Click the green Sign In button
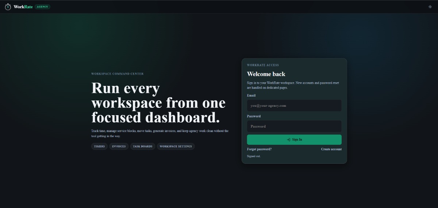Viewport: 438px width, 208px height. point(294,140)
